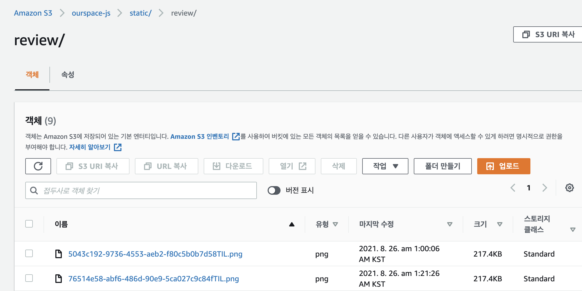Click the 삭제 button

339,166
